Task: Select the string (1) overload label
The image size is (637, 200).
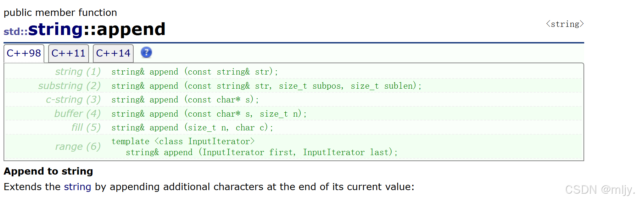Action: pos(78,71)
